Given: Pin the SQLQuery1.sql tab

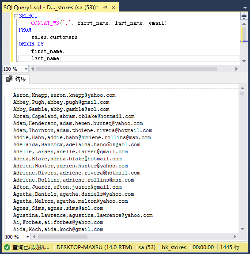Looking at the screenshot, I should click(x=105, y=8).
